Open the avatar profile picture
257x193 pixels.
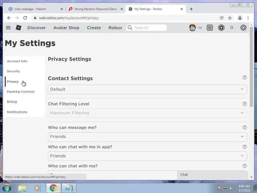(x=192, y=28)
